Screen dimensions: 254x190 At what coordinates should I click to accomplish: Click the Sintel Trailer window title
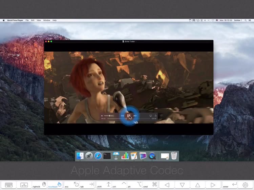coord(130,41)
